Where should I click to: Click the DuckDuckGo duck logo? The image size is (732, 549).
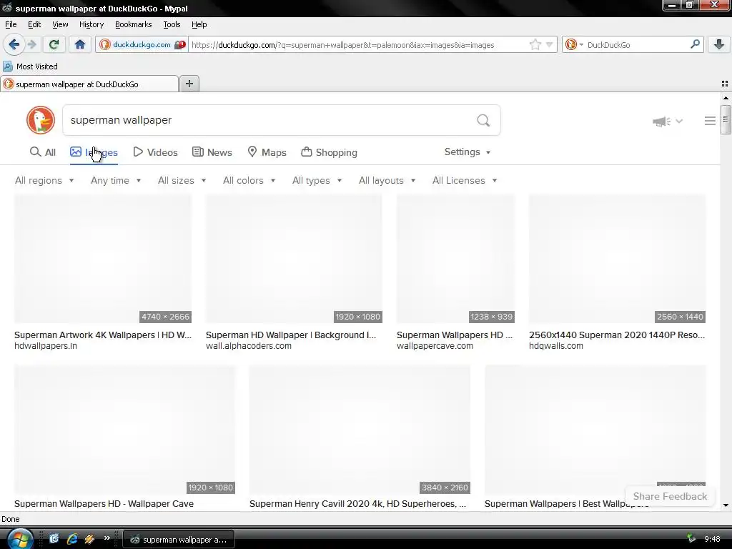[41, 120]
